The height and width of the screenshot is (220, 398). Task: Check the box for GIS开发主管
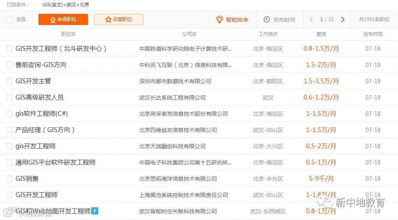click(x=10, y=81)
